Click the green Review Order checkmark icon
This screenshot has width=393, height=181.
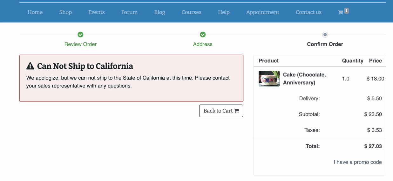click(80, 34)
